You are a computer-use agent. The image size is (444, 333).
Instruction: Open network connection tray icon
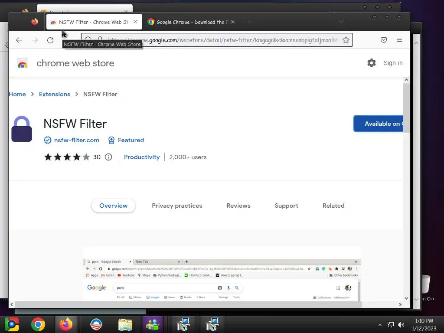[x=391, y=324]
